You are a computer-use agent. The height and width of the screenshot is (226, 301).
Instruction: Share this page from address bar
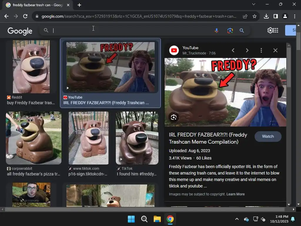pyautogui.click(x=245, y=16)
